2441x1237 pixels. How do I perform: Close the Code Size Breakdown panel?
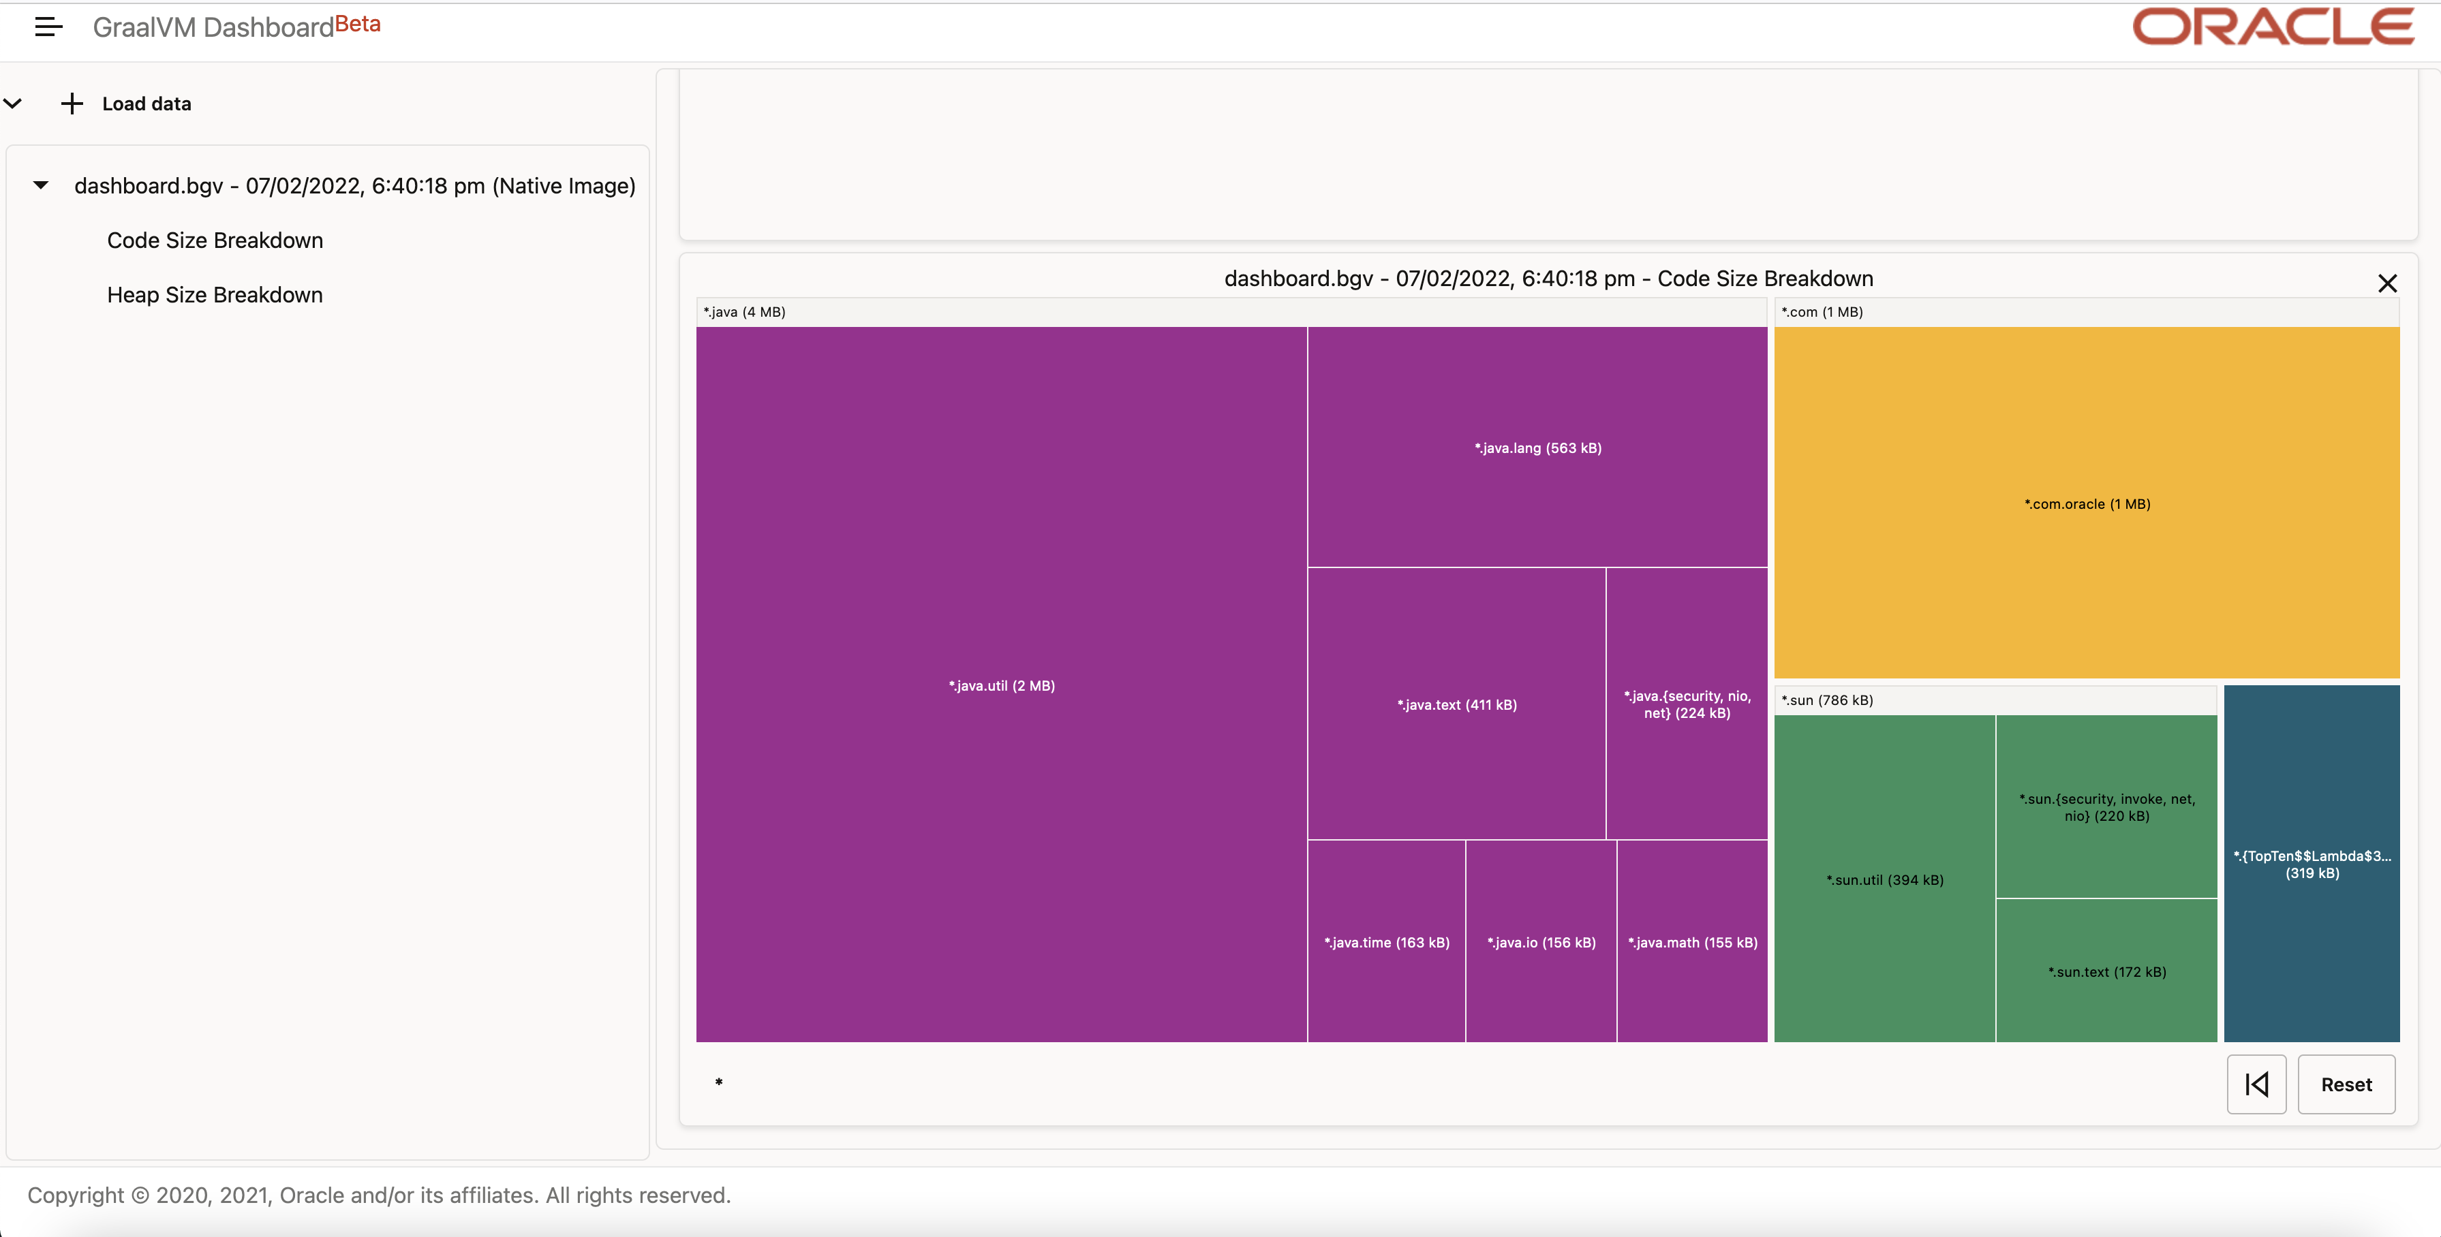tap(2387, 283)
